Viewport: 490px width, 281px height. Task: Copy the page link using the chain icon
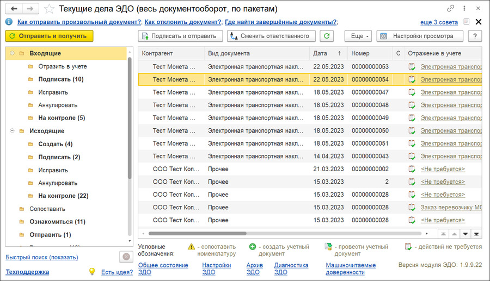click(450, 9)
